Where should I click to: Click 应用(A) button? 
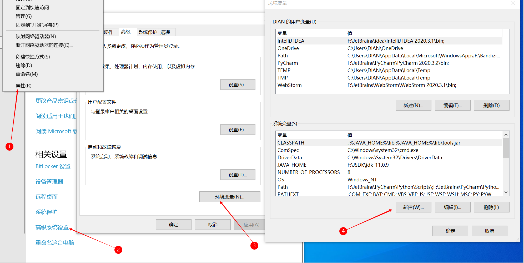(250, 225)
